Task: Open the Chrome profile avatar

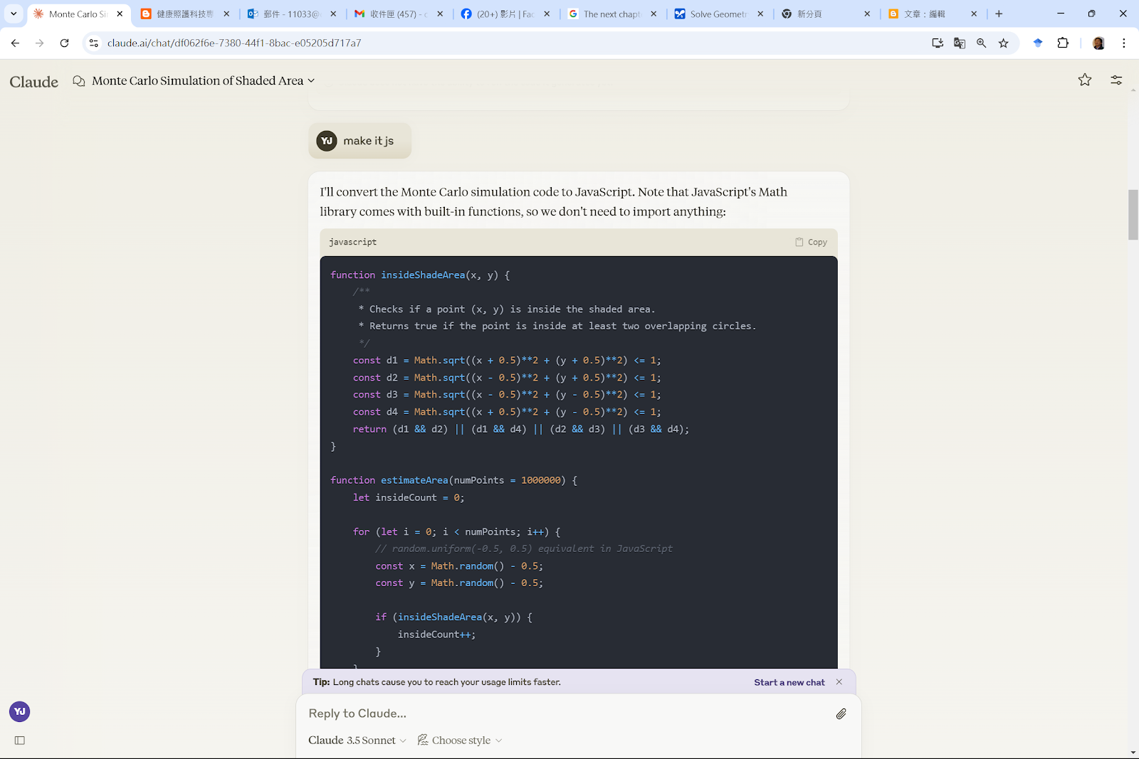Action: [x=1098, y=43]
